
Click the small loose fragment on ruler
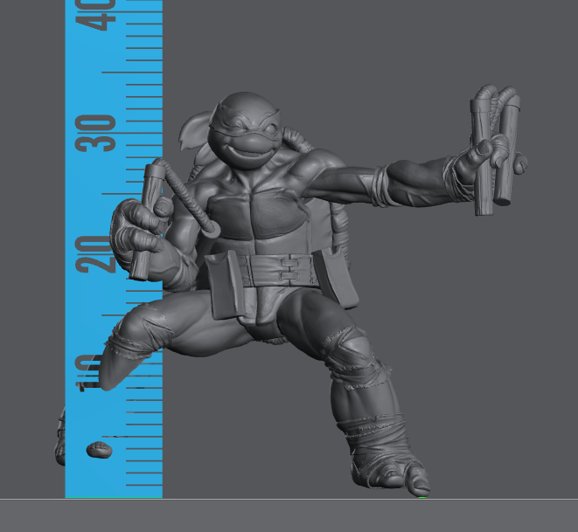pos(99,450)
